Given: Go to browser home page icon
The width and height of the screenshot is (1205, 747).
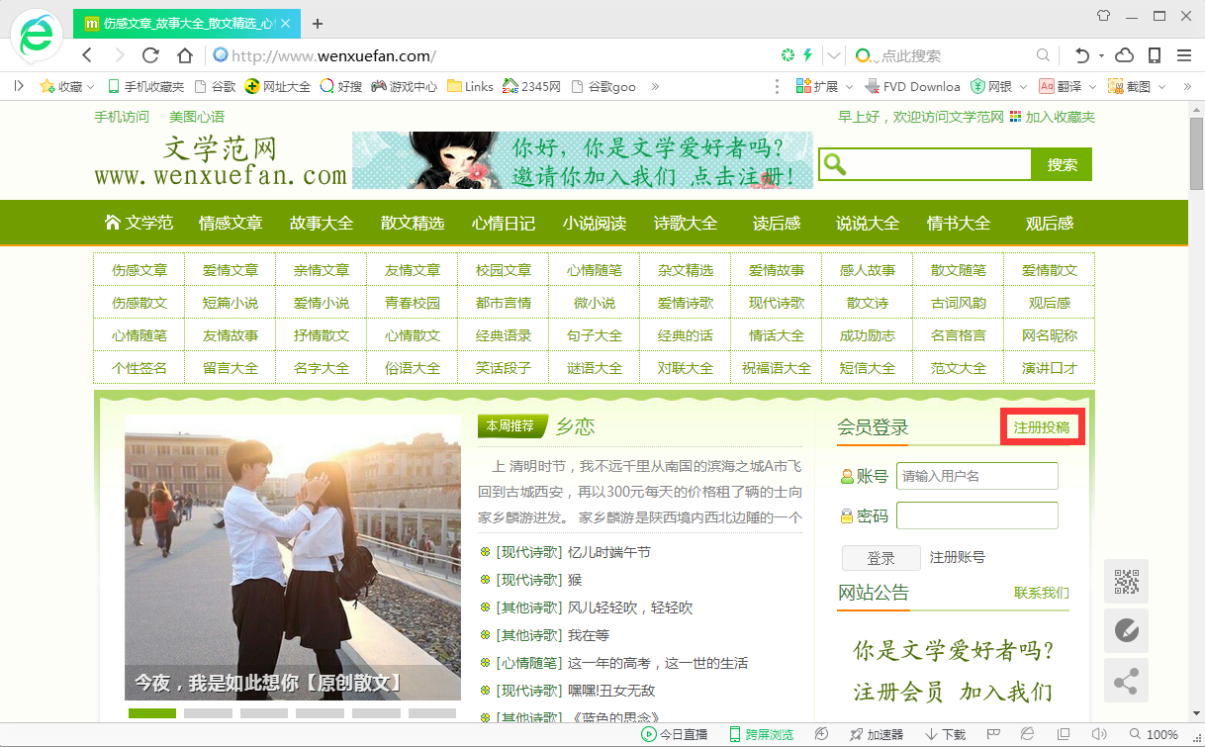Looking at the screenshot, I should (184, 55).
